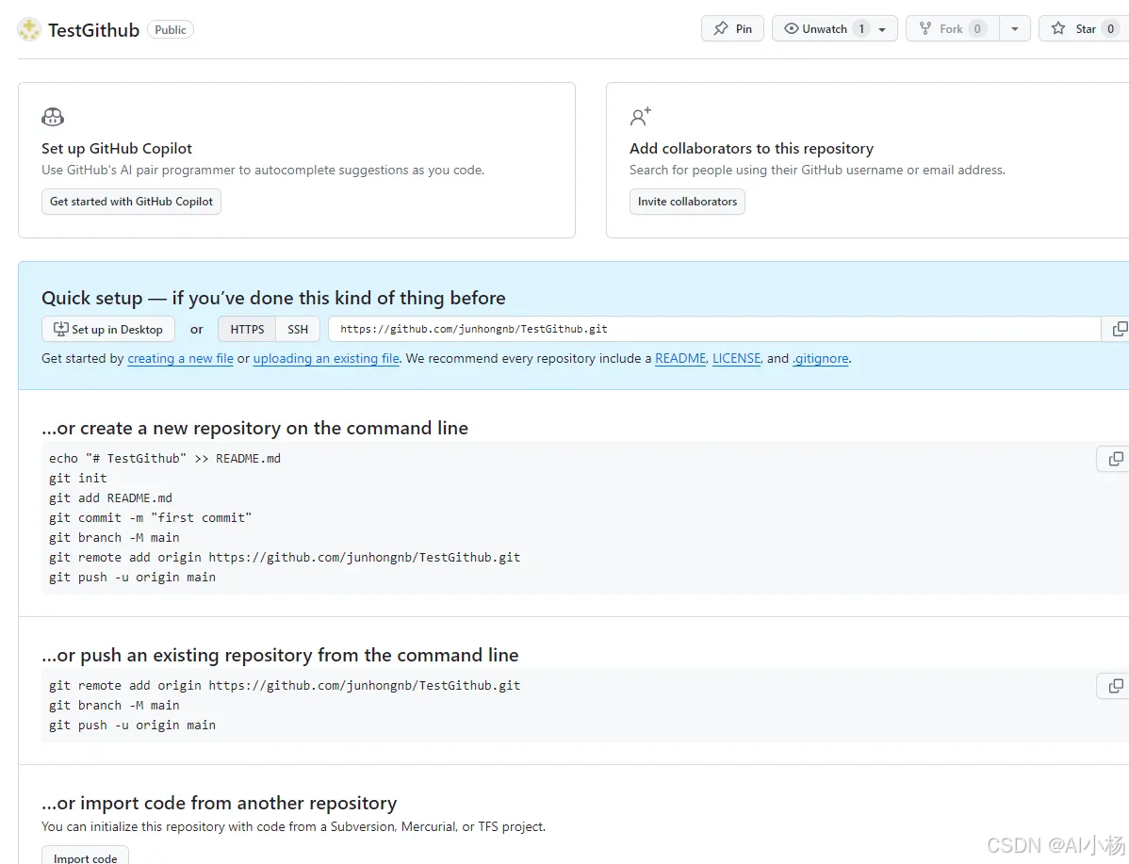Image resolution: width=1129 pixels, height=864 pixels.
Task: Click '…or create a new repository' heading
Action: [254, 429]
